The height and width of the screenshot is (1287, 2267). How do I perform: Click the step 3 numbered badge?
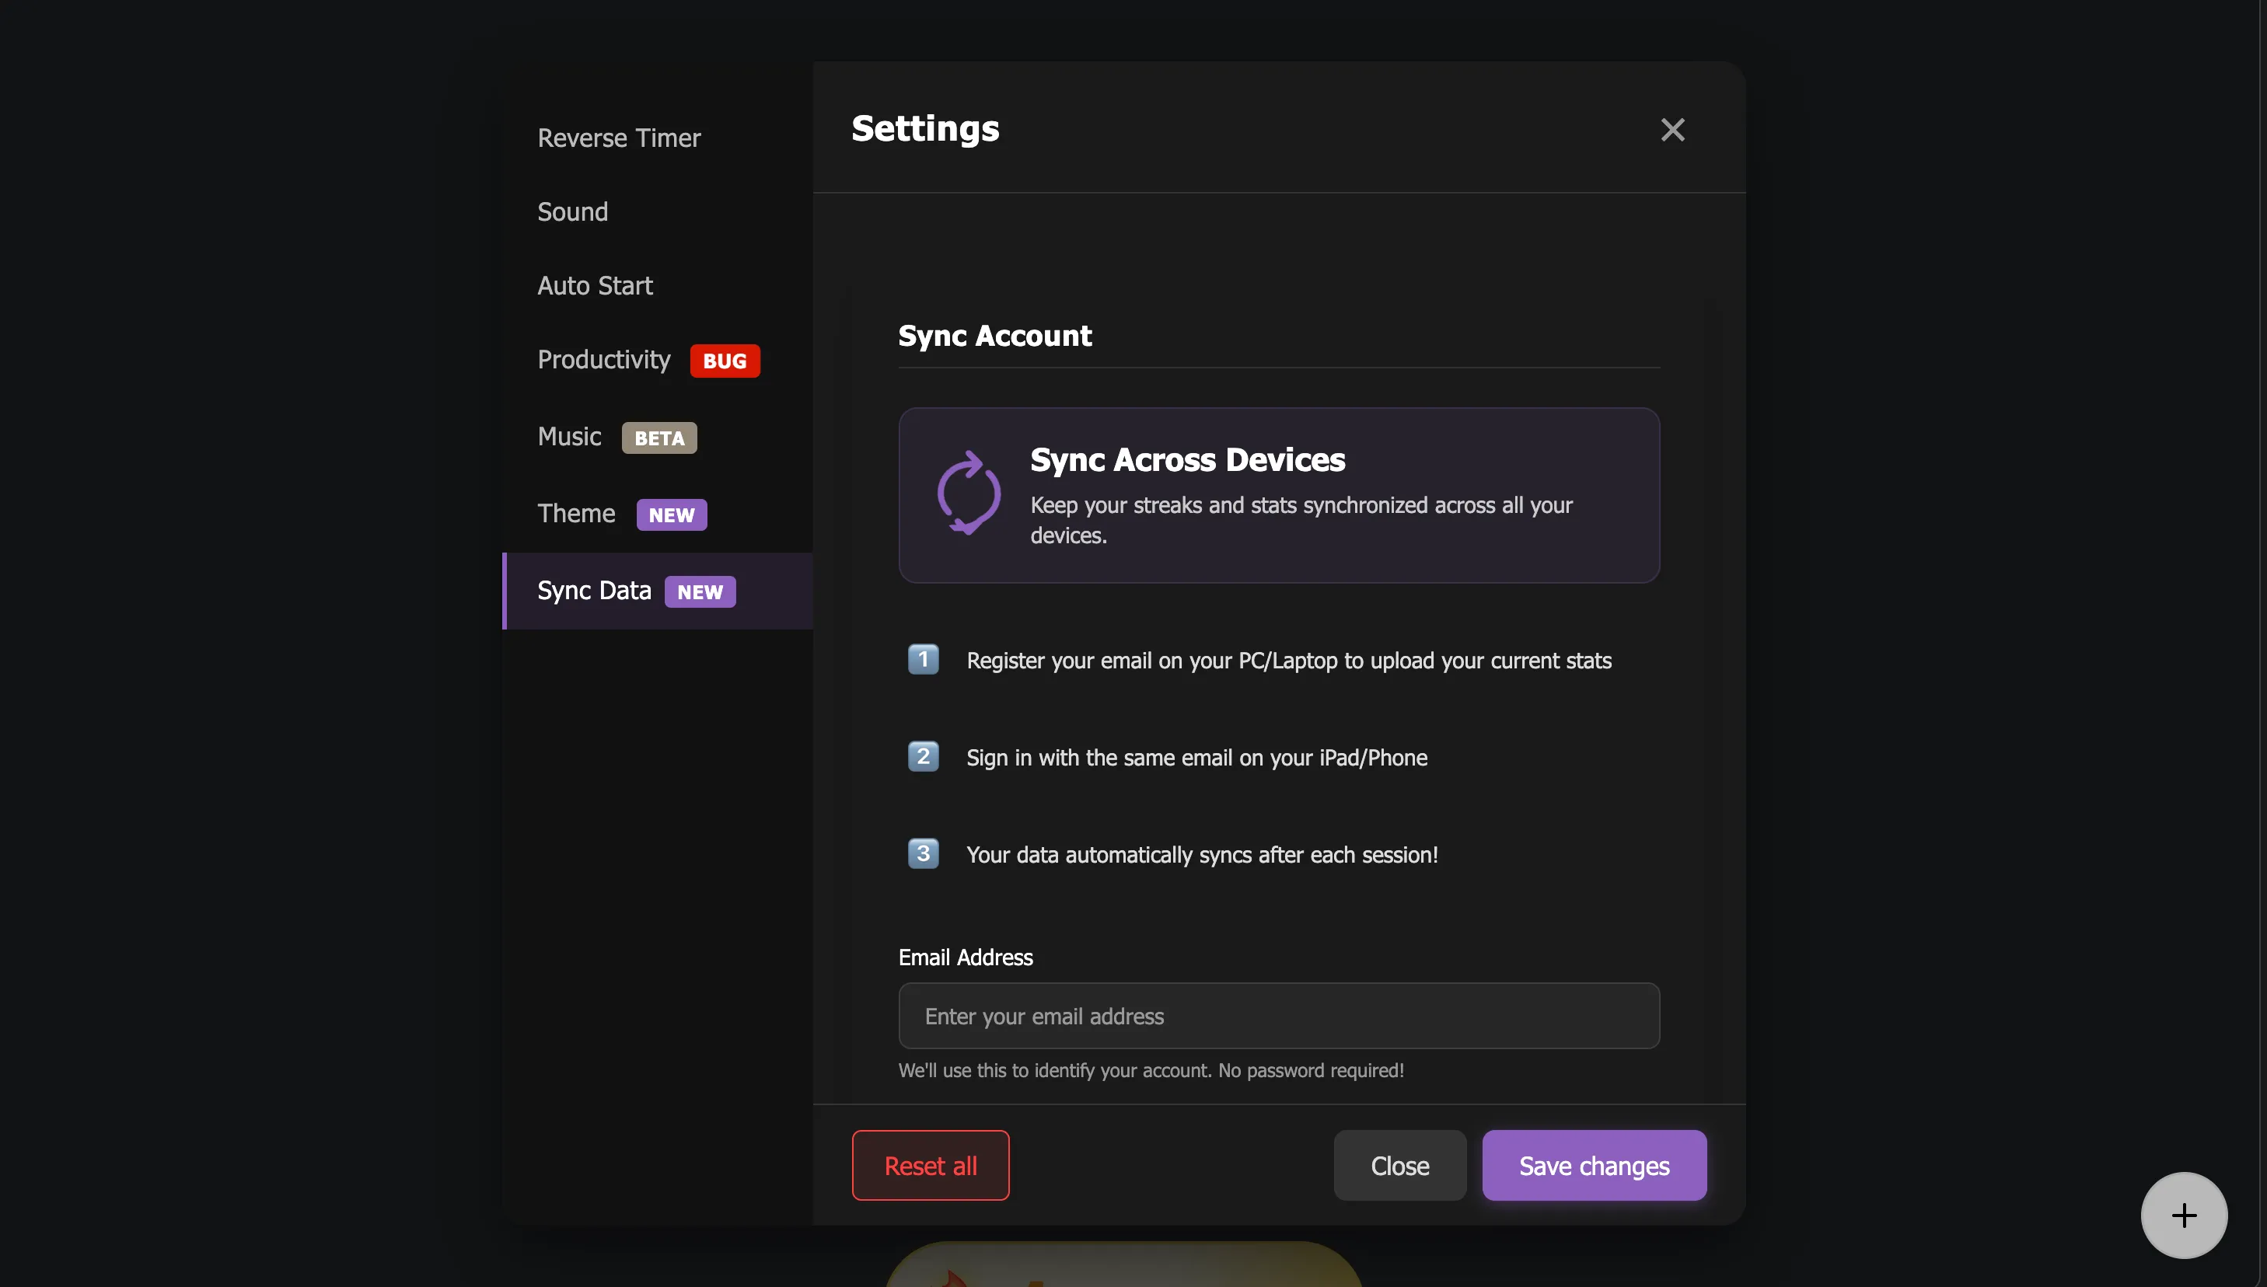pos(922,852)
